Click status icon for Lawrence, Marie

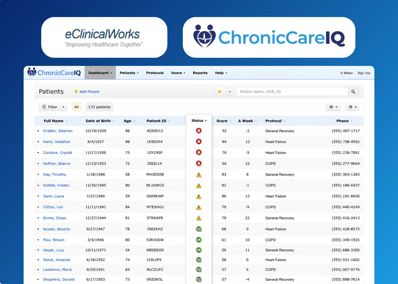[x=199, y=270]
